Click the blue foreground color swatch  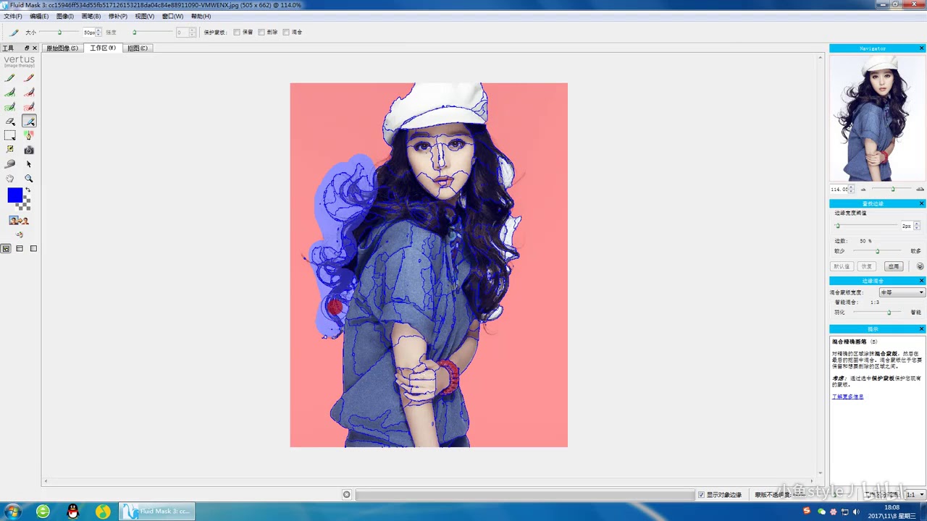14,195
